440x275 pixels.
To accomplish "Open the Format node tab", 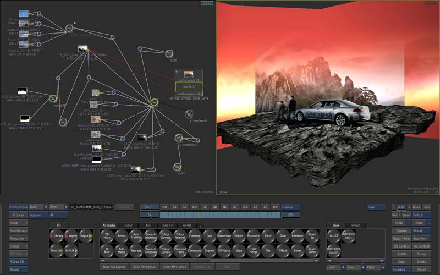I will 187,226.
